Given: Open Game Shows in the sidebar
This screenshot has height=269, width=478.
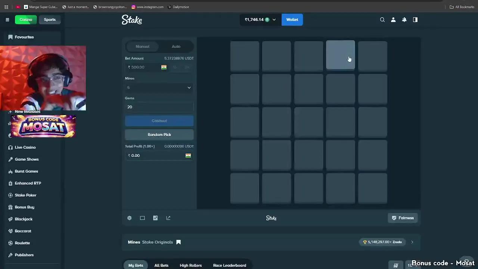Looking at the screenshot, I should tap(27, 159).
